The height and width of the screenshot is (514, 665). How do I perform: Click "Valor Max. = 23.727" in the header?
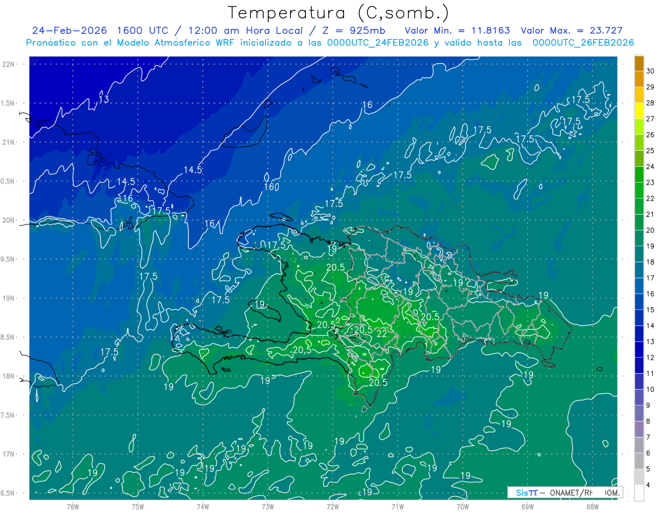(572, 30)
